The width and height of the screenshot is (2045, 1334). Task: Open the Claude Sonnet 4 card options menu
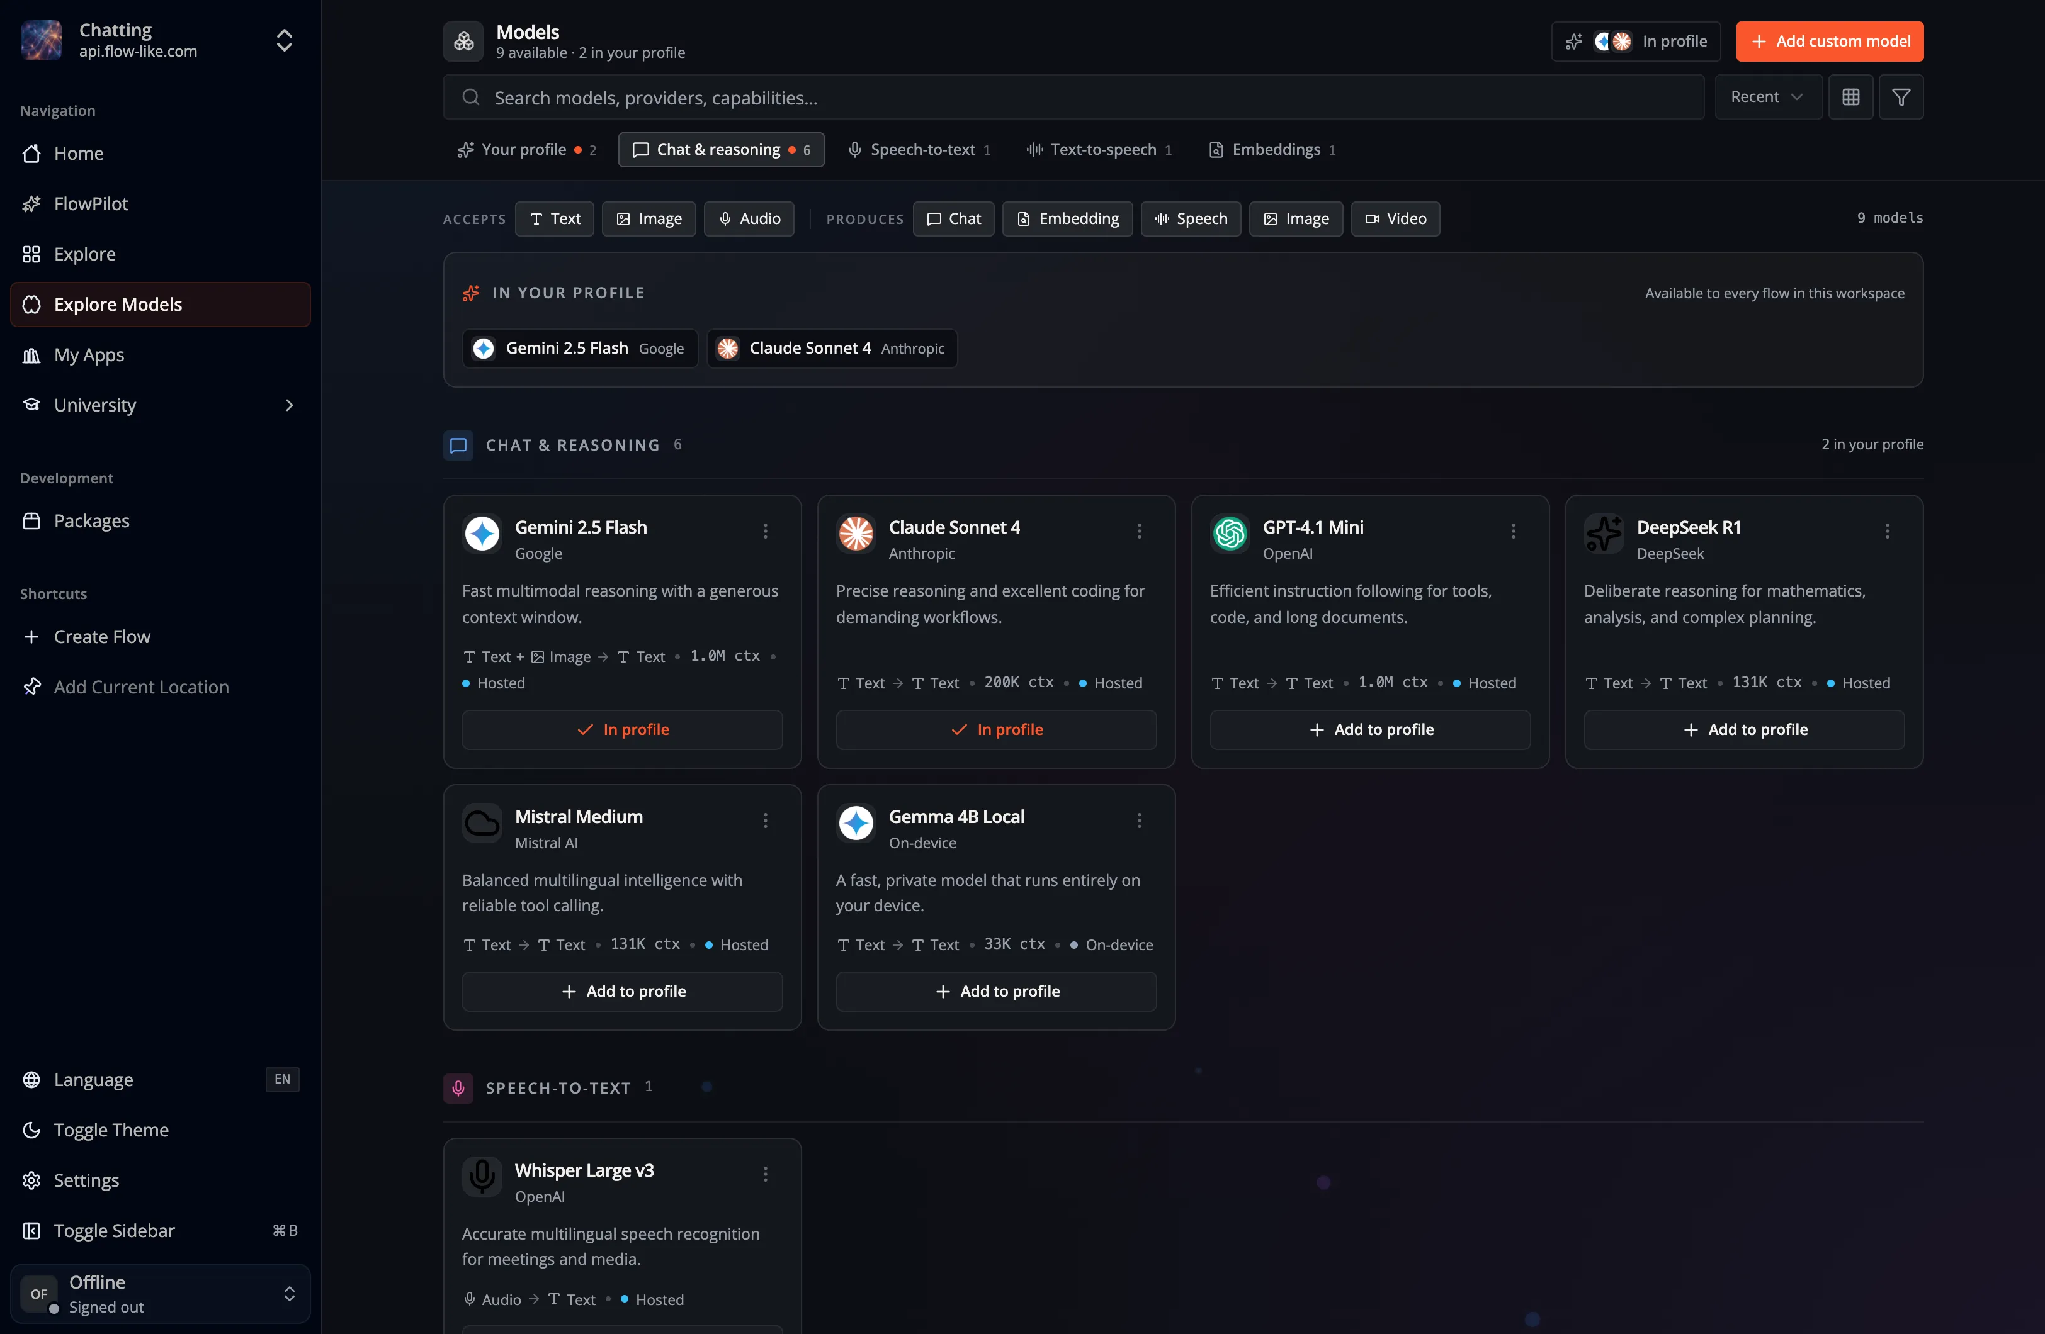click(x=1140, y=531)
